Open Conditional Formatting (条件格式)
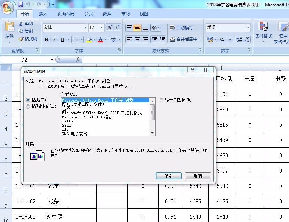289x222 pixels. [263, 33]
